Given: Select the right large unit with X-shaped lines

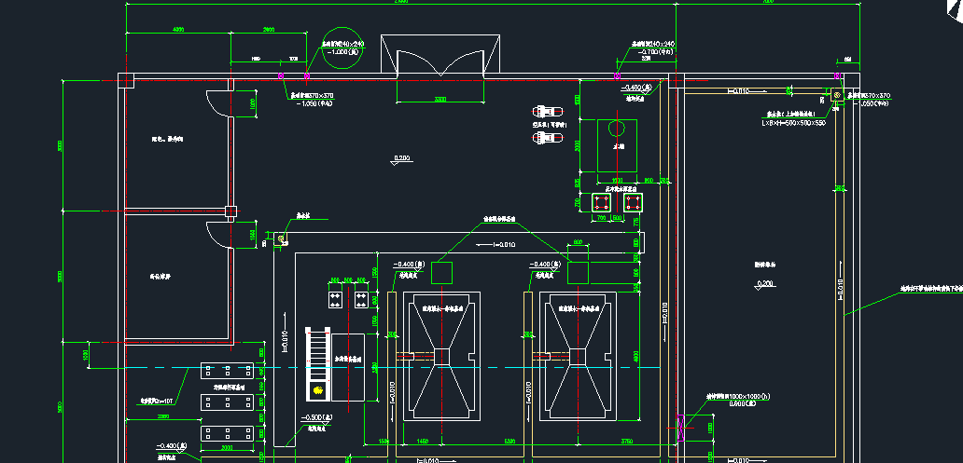Looking at the screenshot, I should tap(579, 355).
